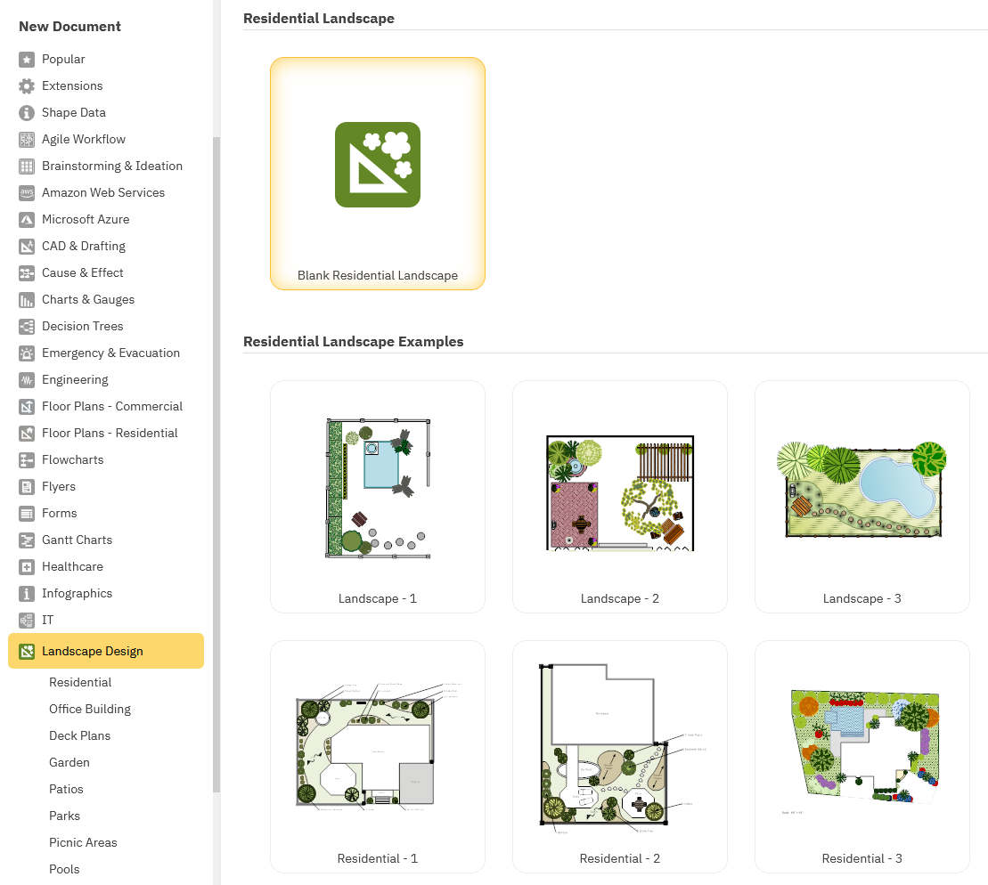Open the Picnic Areas subcategory

pos(83,843)
